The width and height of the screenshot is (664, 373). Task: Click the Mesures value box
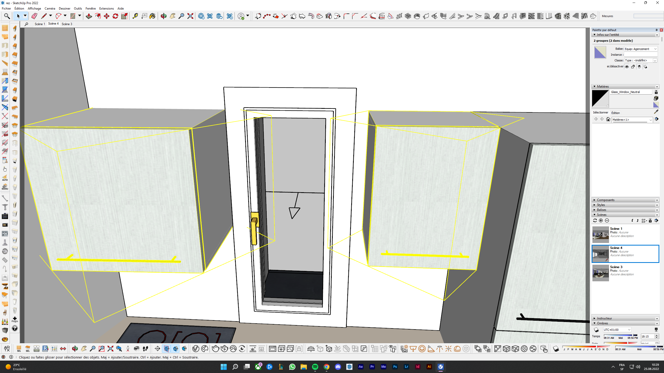pyautogui.click(x=648, y=16)
